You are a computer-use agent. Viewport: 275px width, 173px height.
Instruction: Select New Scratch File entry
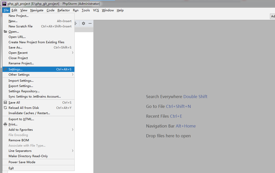pyautogui.click(x=38, y=26)
